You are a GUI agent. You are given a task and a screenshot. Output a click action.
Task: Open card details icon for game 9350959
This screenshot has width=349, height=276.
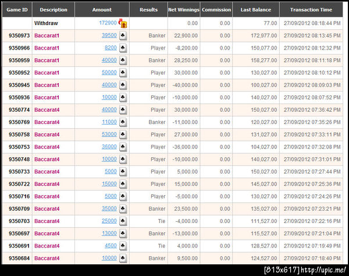point(123,61)
